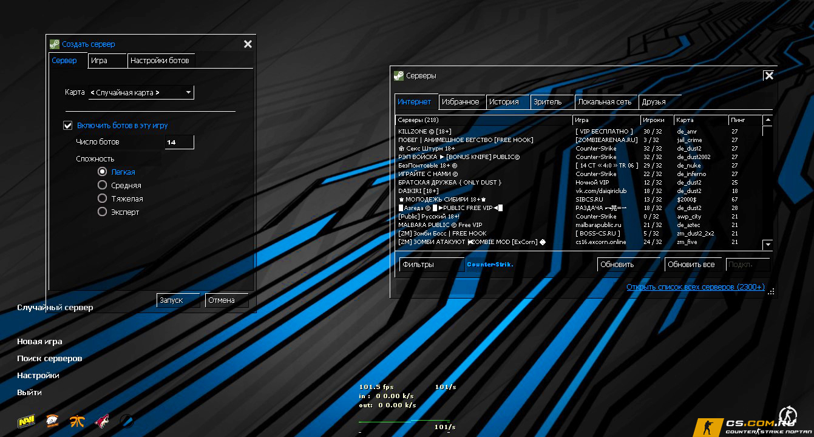Select Тяжелая bot difficulty

pos(103,199)
